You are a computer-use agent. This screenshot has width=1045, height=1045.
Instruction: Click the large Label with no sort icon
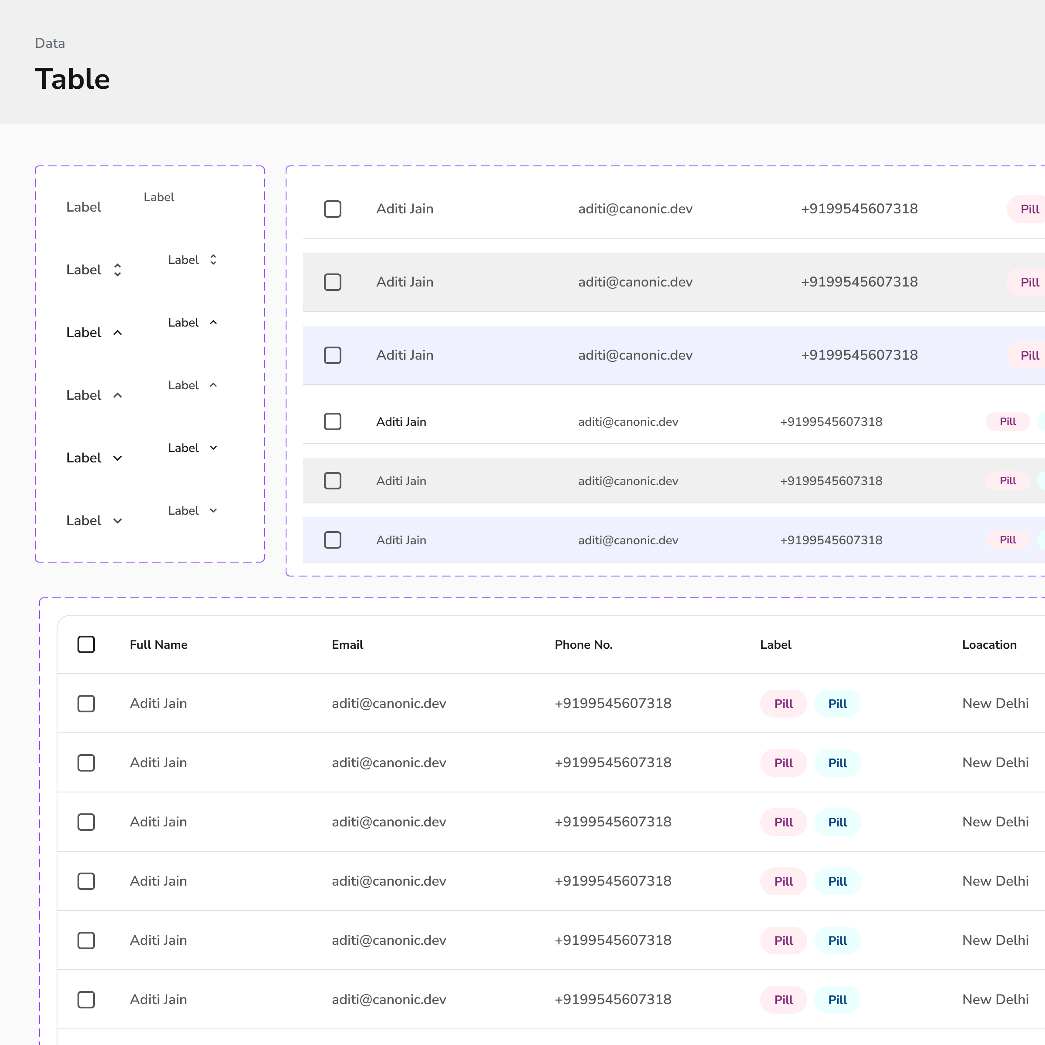(x=84, y=207)
